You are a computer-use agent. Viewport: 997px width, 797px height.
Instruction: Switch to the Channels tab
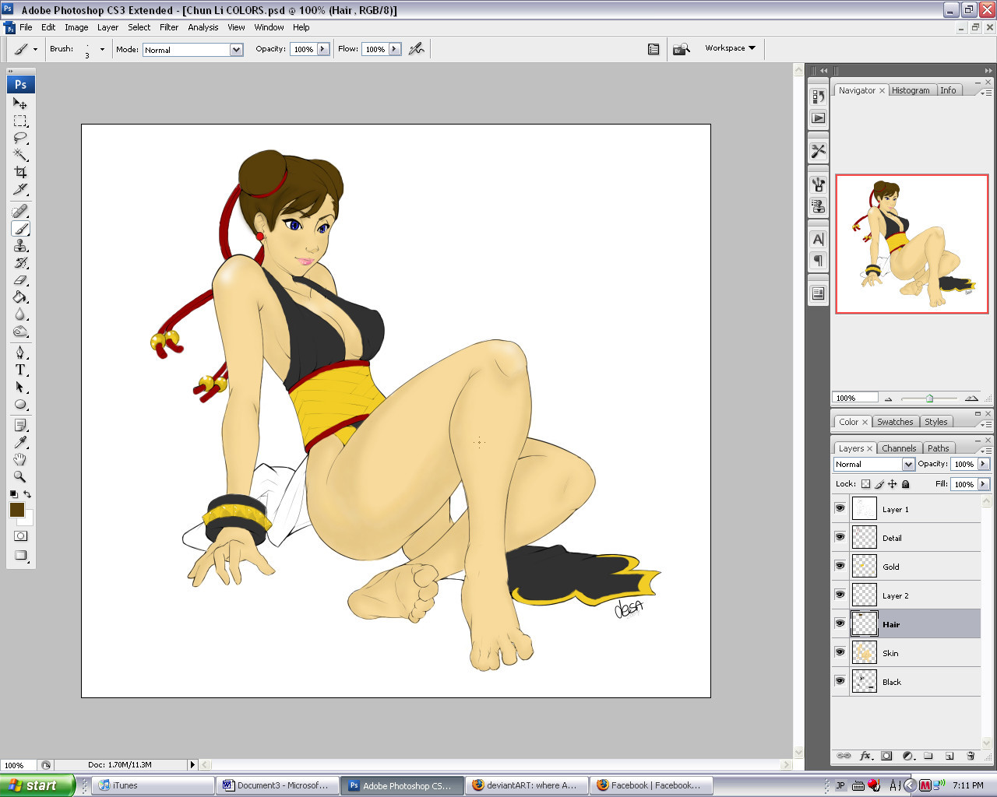coord(899,448)
